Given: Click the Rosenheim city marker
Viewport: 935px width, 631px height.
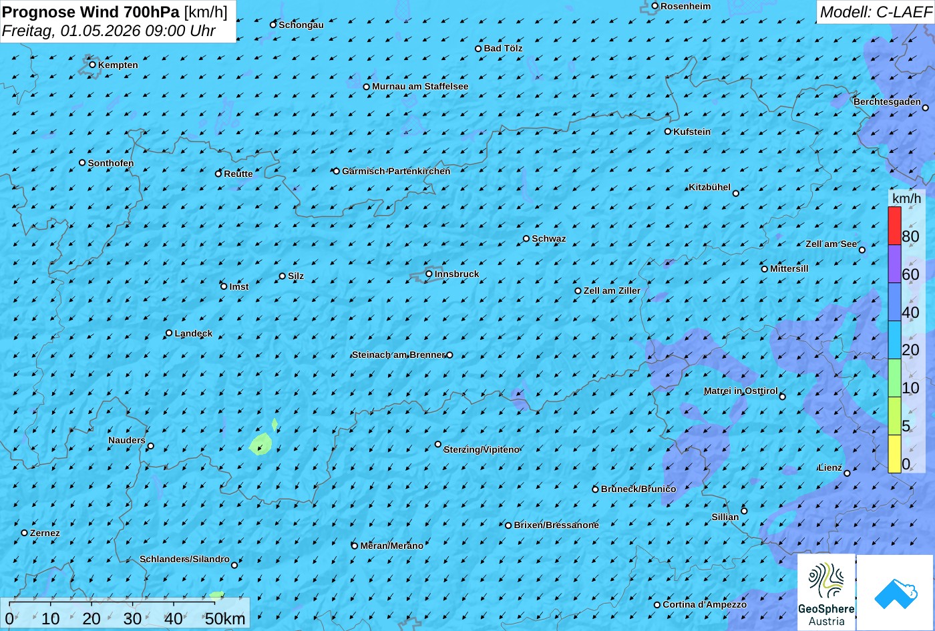Looking at the screenshot, I should (655, 6).
